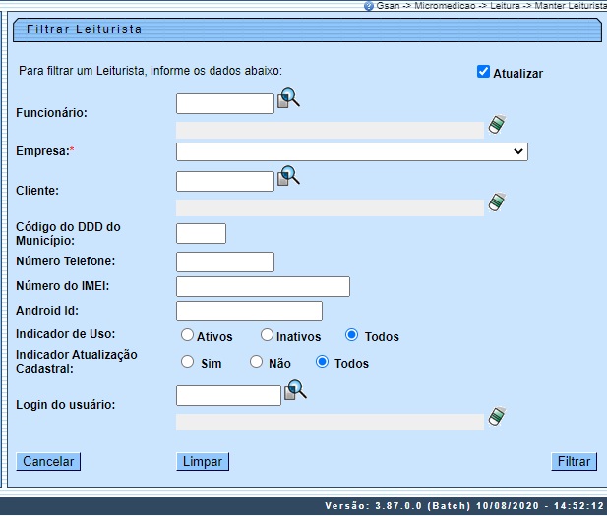Click the greyed Cliente name display field

tap(330, 208)
